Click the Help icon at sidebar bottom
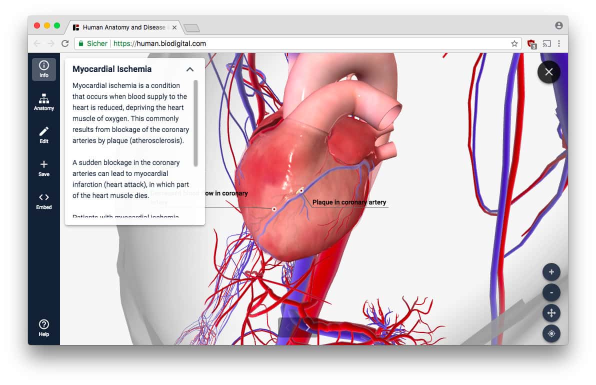 [x=43, y=326]
